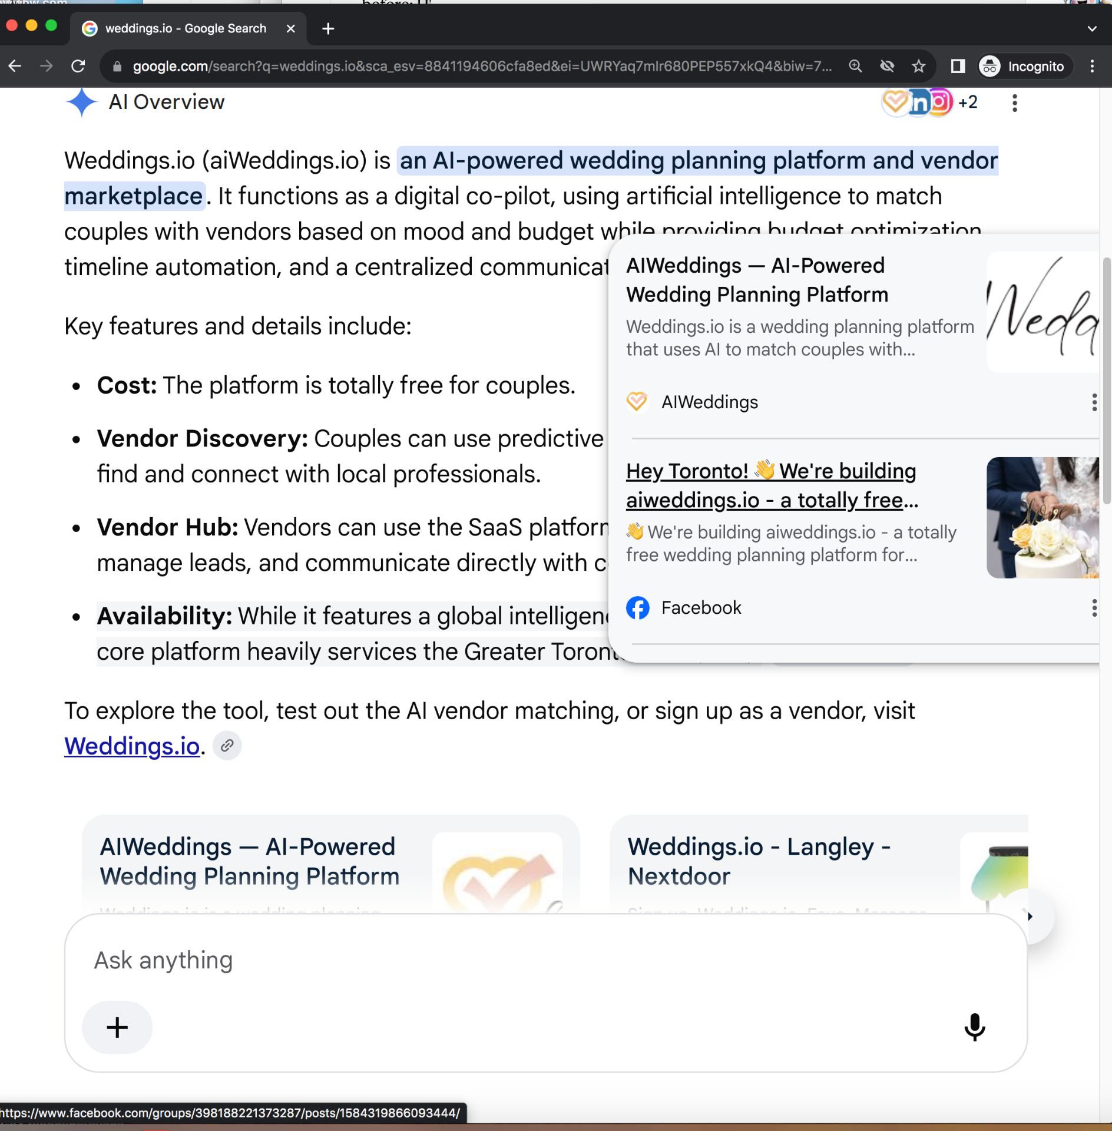Start voice input with the microphone icon

click(974, 1027)
